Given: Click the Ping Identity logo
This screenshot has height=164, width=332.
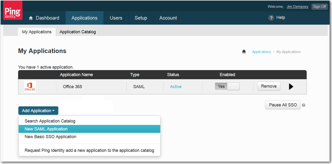Looking at the screenshot, I should tap(13, 12).
